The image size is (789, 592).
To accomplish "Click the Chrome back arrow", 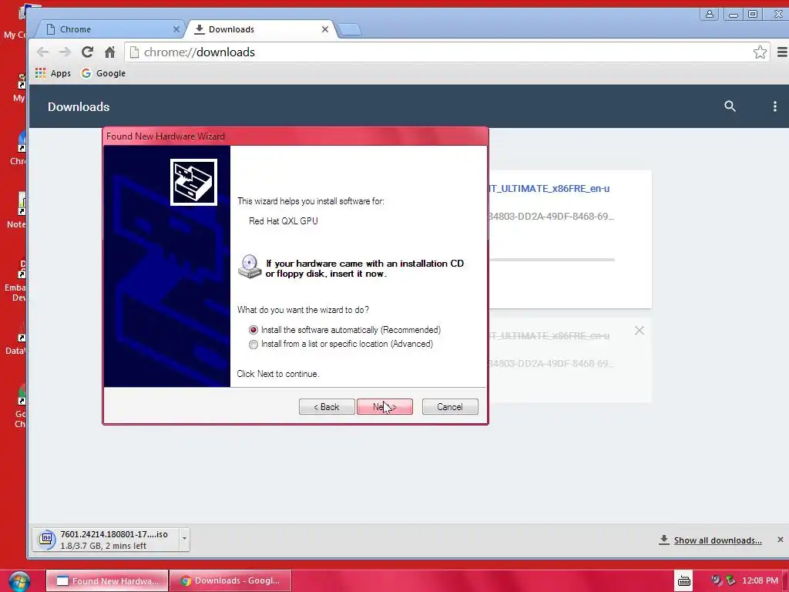I will pos(43,52).
